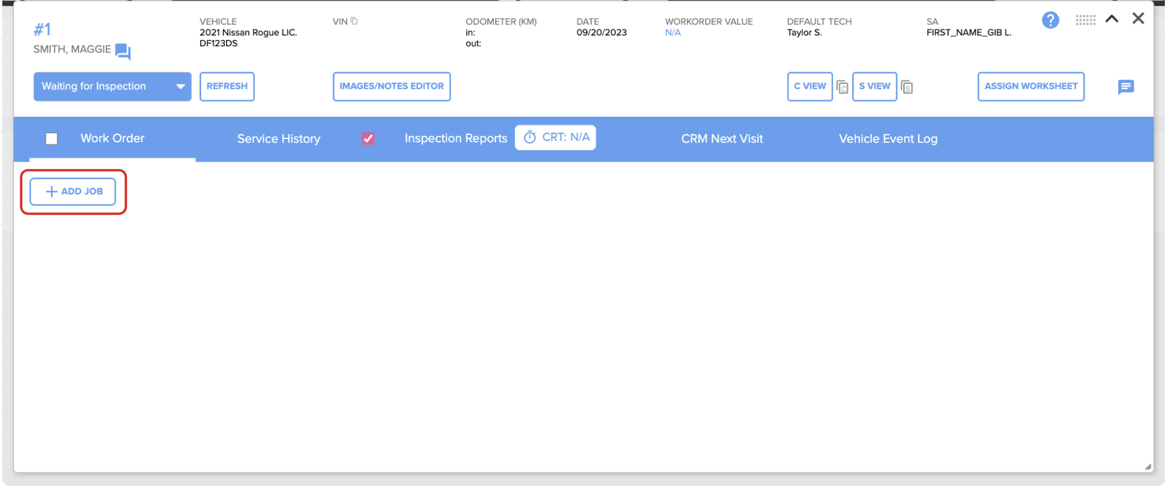Click the ADD JOB button label
The height and width of the screenshot is (486, 1166).
coord(82,191)
